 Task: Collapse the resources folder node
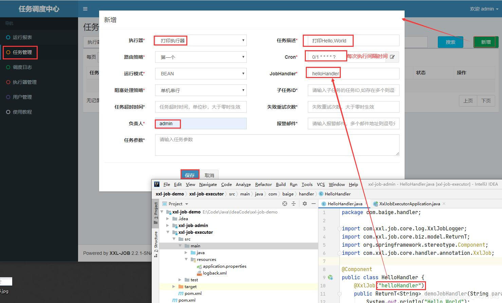(186, 260)
